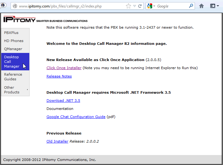Open Google Chat Configuration Guide pdf
Screen dimensions: 223x165
point(76,117)
